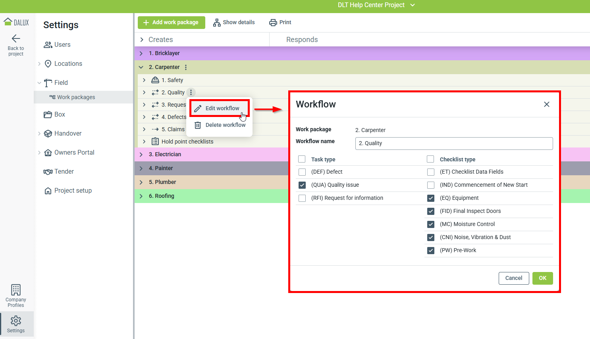The image size is (590, 339).
Task: Enable the (DEF) Defect checkbox
Action: 302,172
